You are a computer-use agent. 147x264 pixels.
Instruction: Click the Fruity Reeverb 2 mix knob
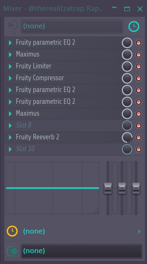(127, 137)
